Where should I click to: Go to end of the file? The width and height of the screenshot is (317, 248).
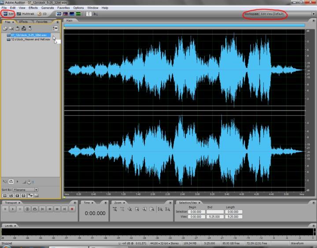click(64, 209)
